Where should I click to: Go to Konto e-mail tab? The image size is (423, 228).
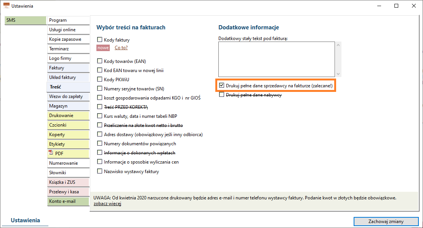point(68,201)
